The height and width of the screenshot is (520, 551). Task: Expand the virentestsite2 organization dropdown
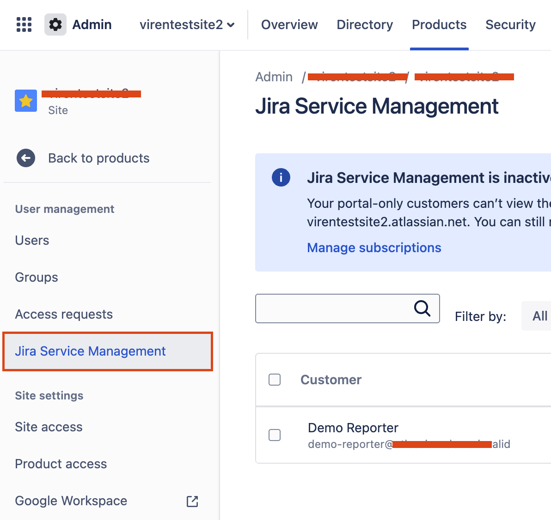tap(187, 24)
